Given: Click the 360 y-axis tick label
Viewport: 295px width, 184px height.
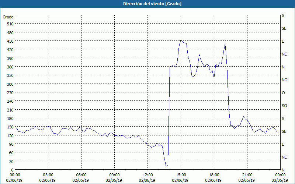Looking at the screenshot, I should tap(10, 67).
